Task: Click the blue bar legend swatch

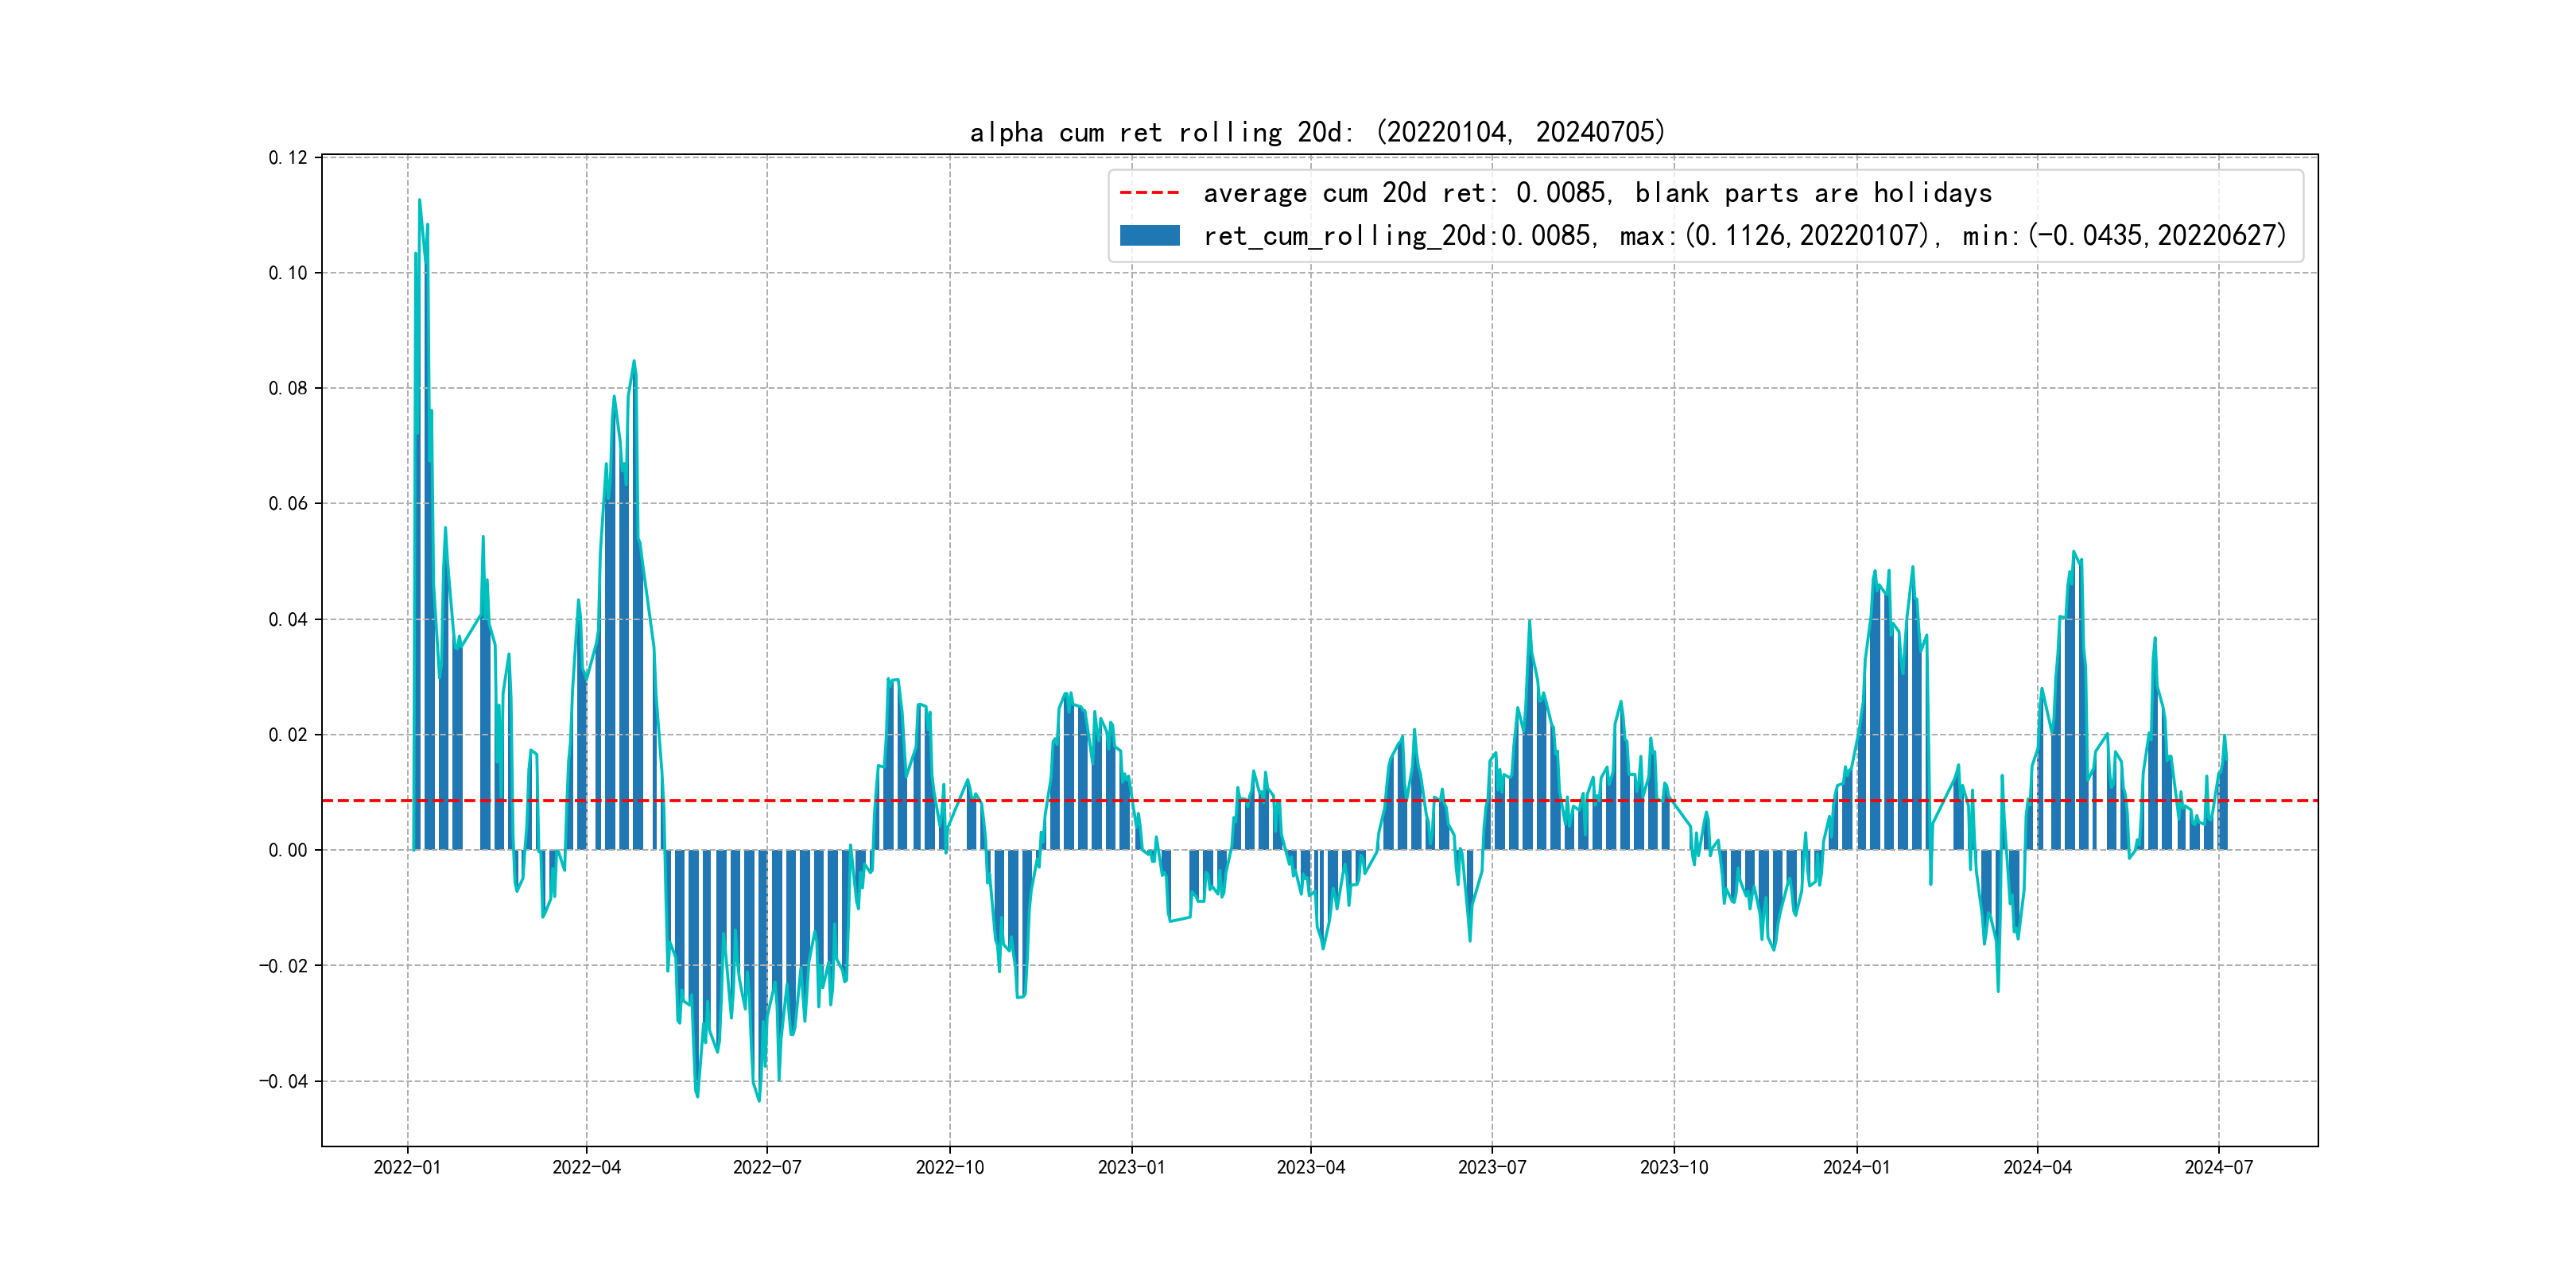Action: coord(1149,236)
